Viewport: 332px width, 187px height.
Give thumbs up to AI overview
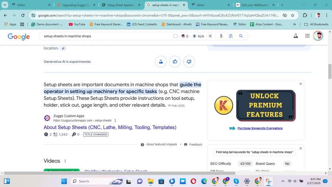(175, 61)
